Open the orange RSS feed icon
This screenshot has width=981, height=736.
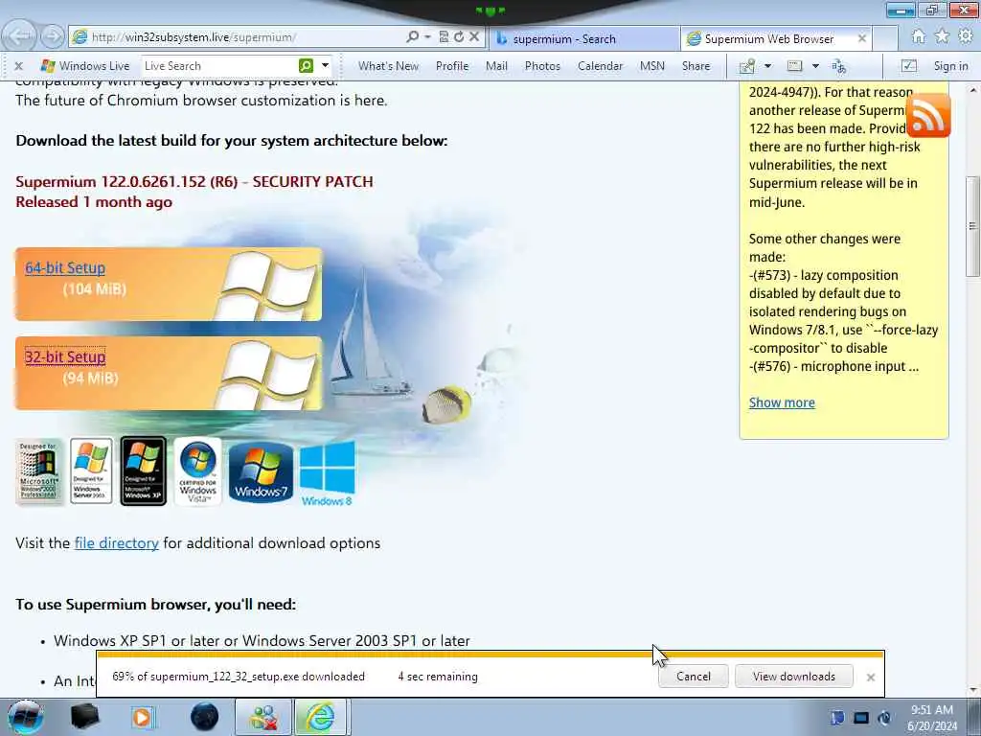pos(927,115)
